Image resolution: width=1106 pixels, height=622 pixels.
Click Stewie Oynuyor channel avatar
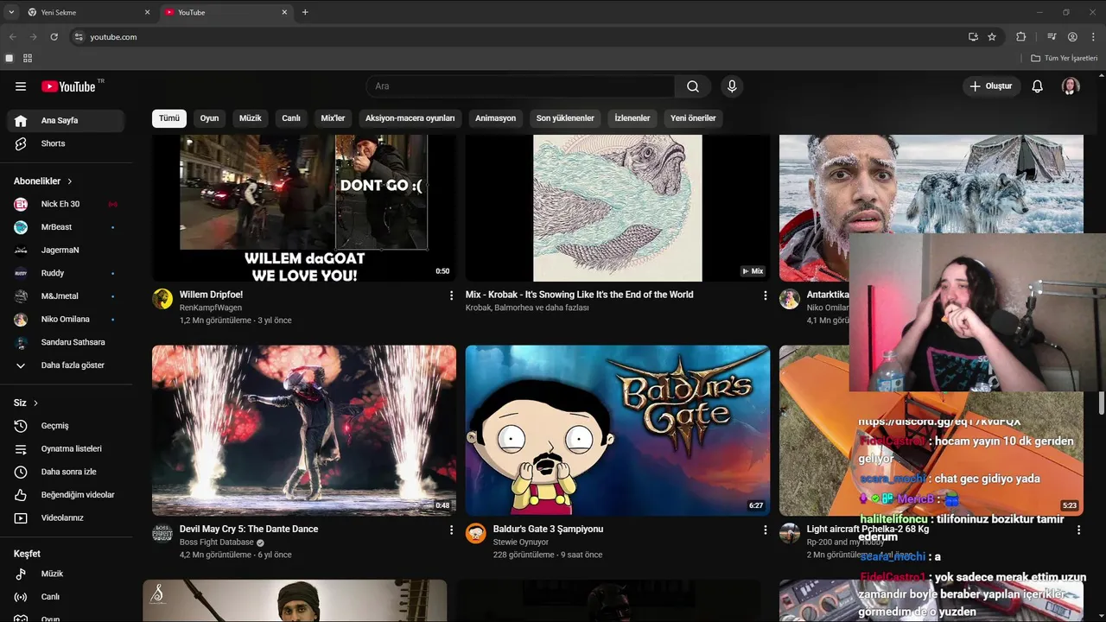tap(476, 533)
